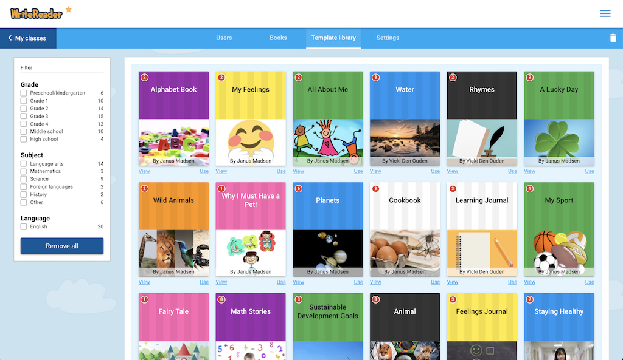The image size is (623, 360).
Task: Open the Feelings Journal template cover
Action: (x=482, y=326)
